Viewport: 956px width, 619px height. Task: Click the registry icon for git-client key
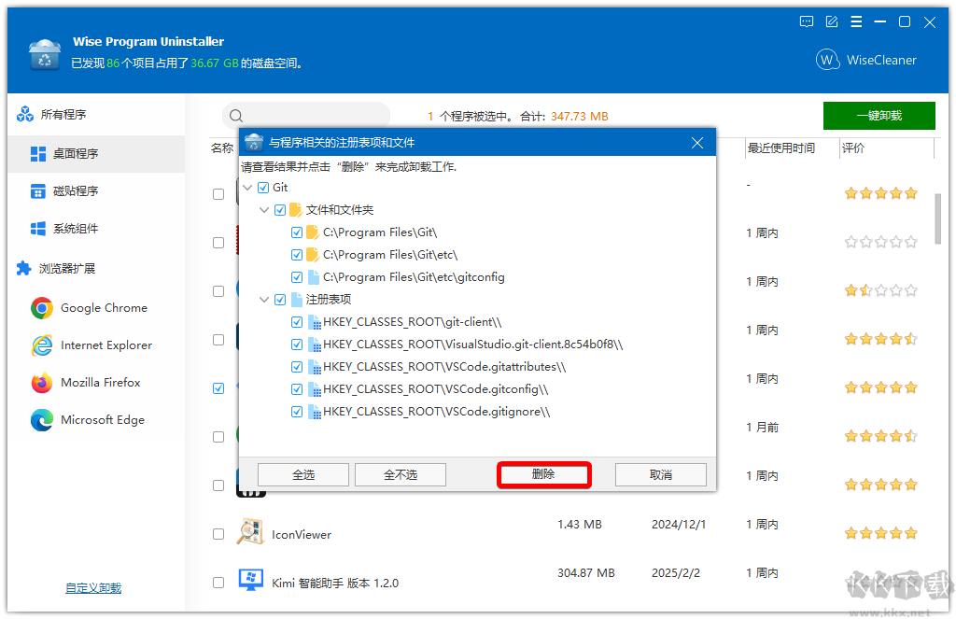[315, 322]
